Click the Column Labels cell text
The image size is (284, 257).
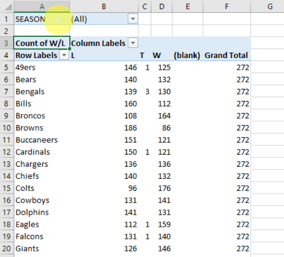coord(98,43)
